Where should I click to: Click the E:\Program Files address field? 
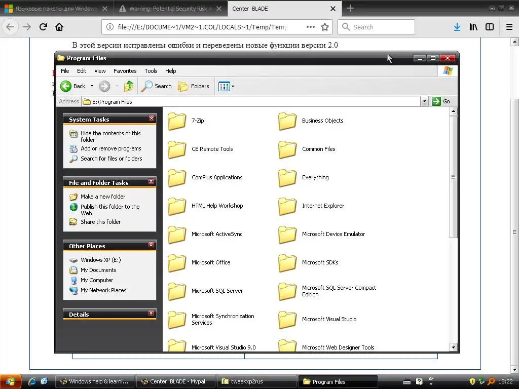pos(251,101)
